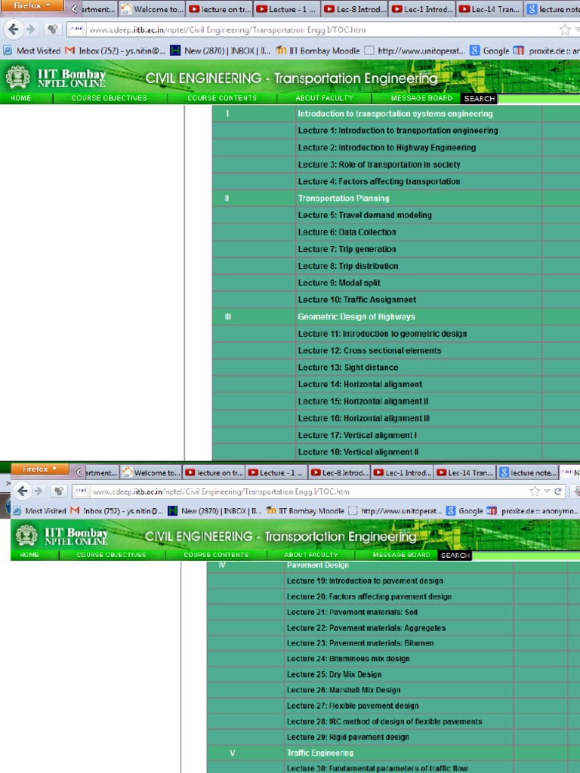Click HOME nav item in upper window

20,98
